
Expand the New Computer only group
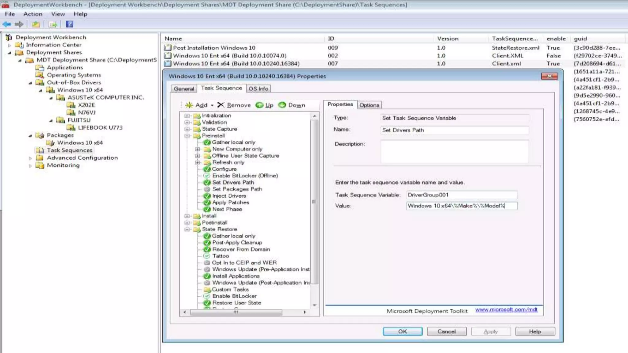click(197, 149)
